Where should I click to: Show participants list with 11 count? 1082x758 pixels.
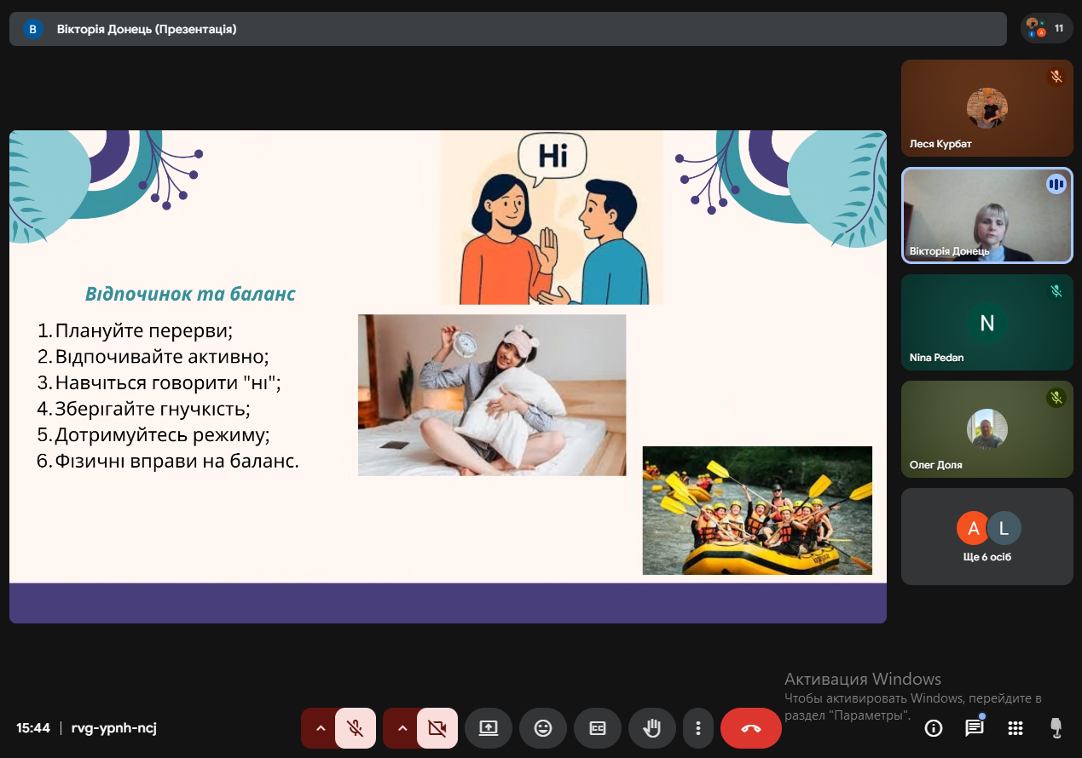(1046, 28)
